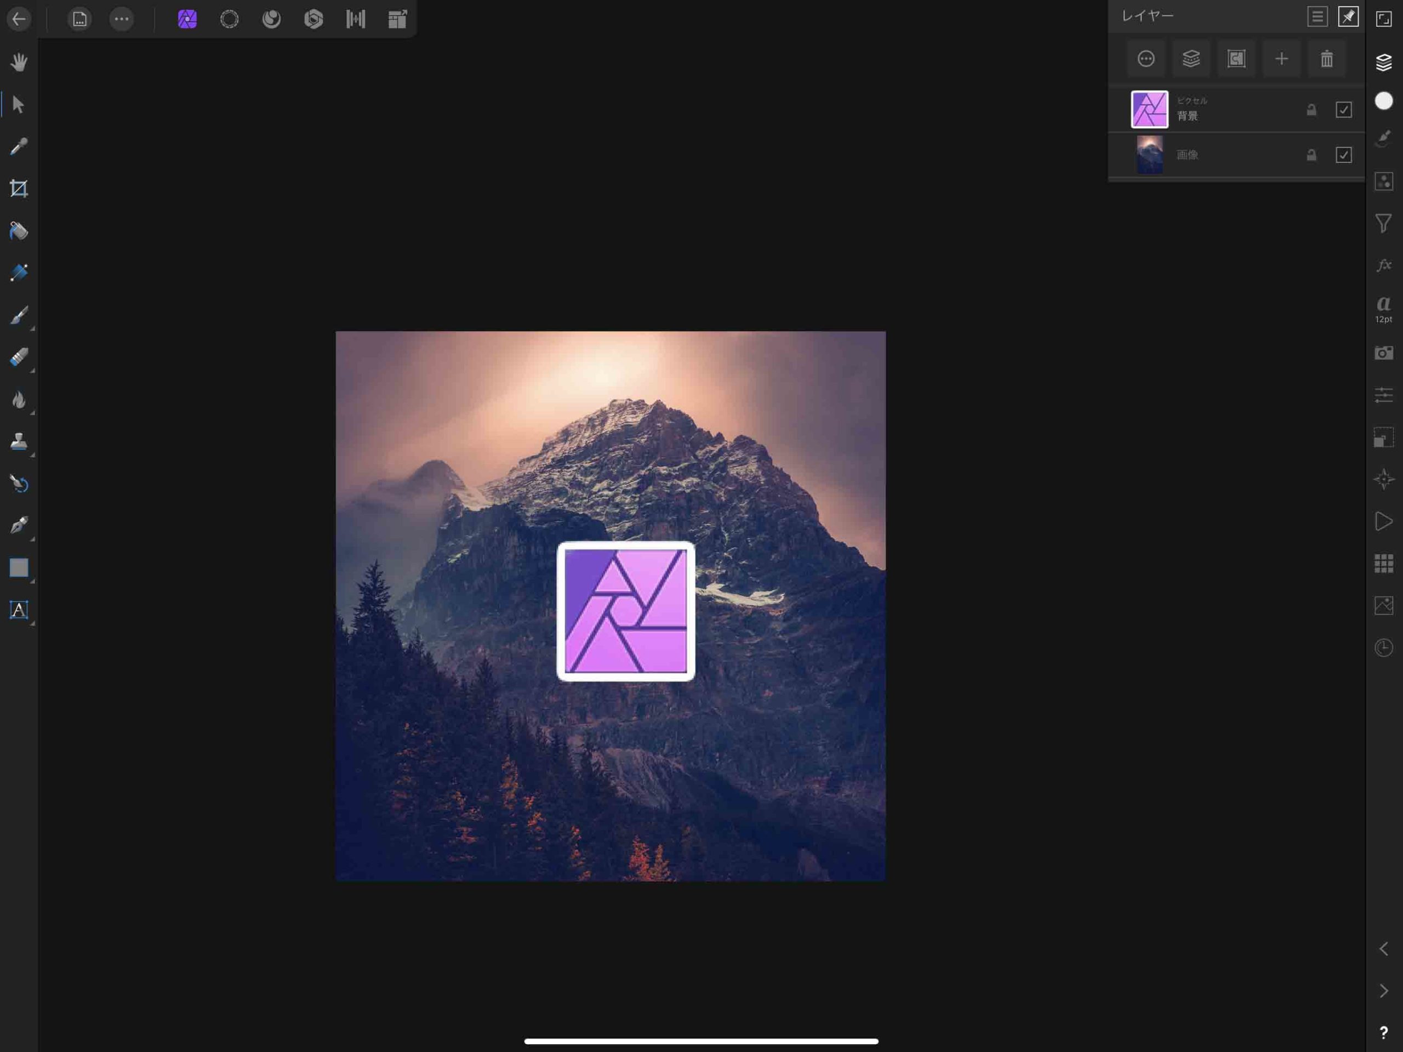This screenshot has height=1052, width=1403.
Task: Toggle lock on the 背景 layer
Action: 1311,110
